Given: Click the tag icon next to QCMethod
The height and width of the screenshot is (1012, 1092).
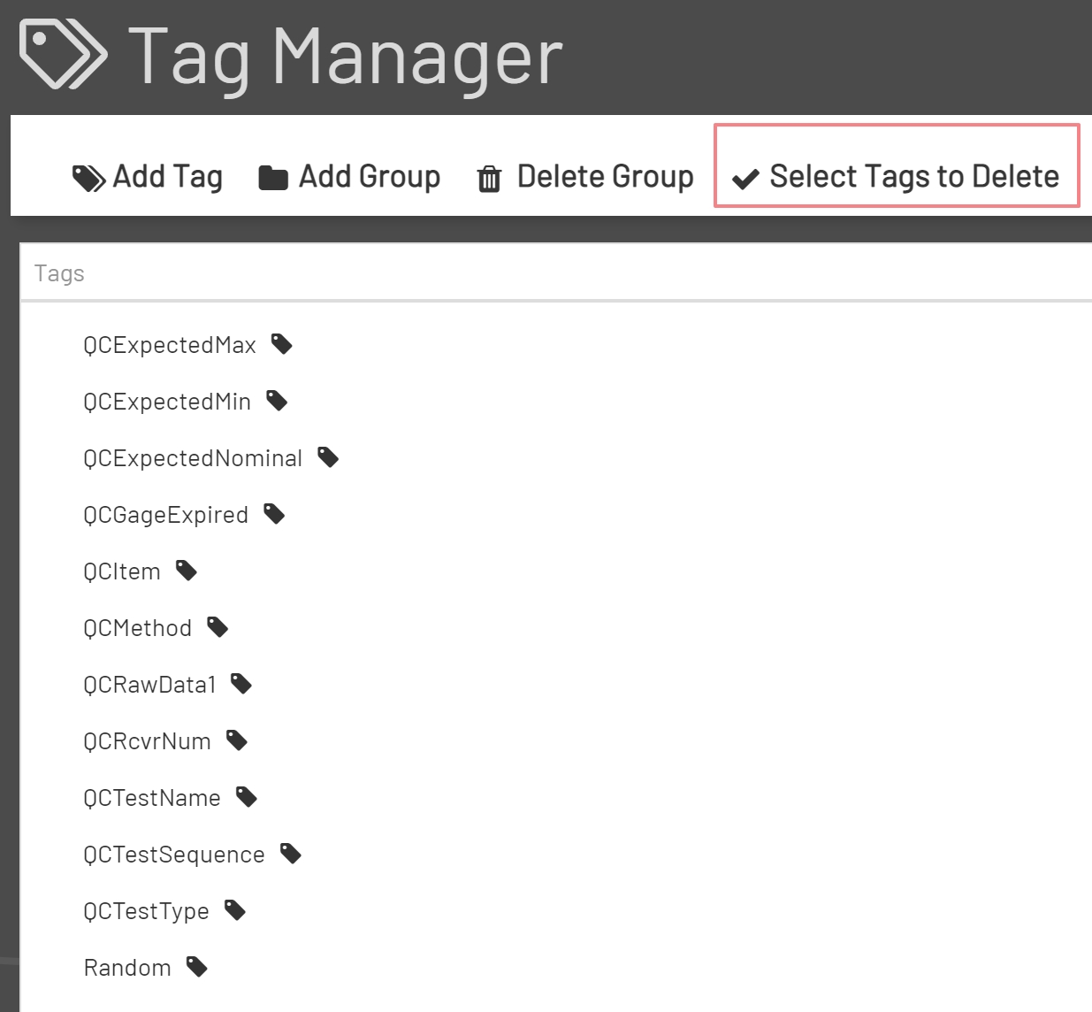Looking at the screenshot, I should pyautogui.click(x=217, y=626).
